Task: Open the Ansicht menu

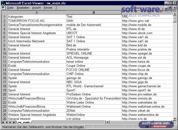Action: click(36, 8)
